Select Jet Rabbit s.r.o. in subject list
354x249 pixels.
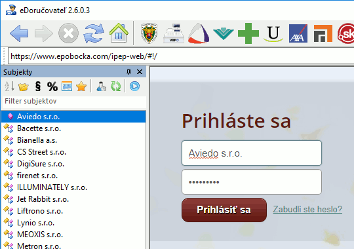tap(73, 199)
